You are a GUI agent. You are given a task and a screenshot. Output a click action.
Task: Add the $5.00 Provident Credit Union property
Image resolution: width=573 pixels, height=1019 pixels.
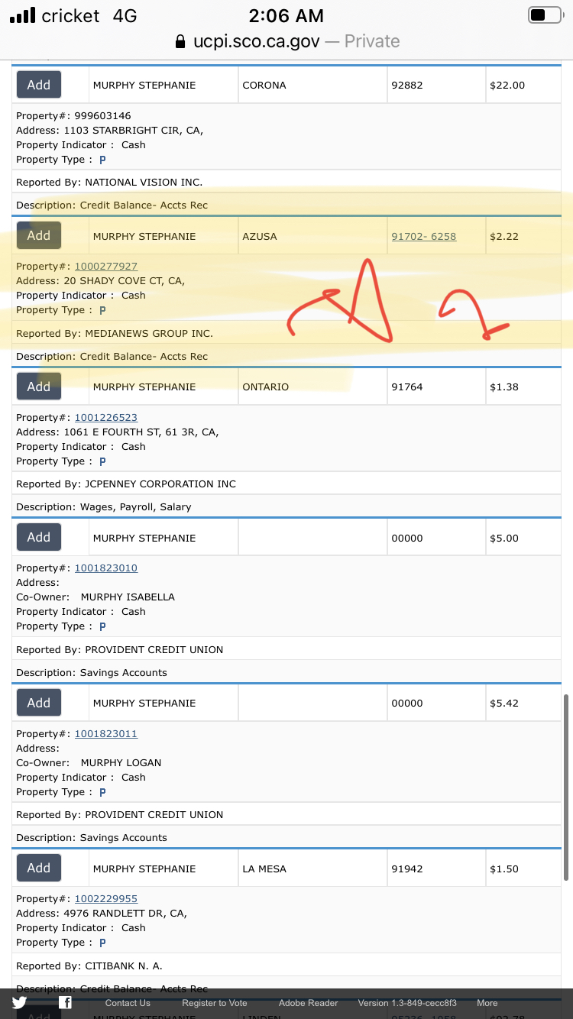tap(39, 537)
